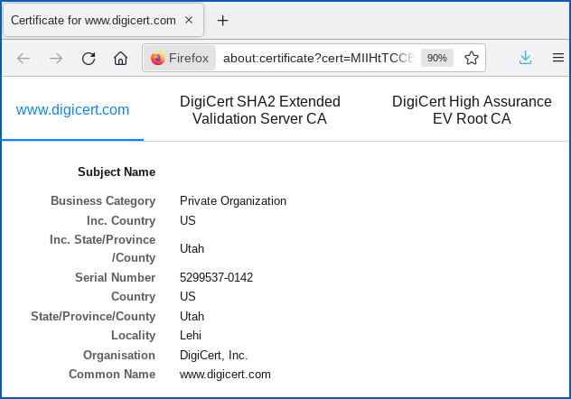Go to the Firefox home page
Image resolution: width=571 pixels, height=399 pixels.
click(x=120, y=59)
